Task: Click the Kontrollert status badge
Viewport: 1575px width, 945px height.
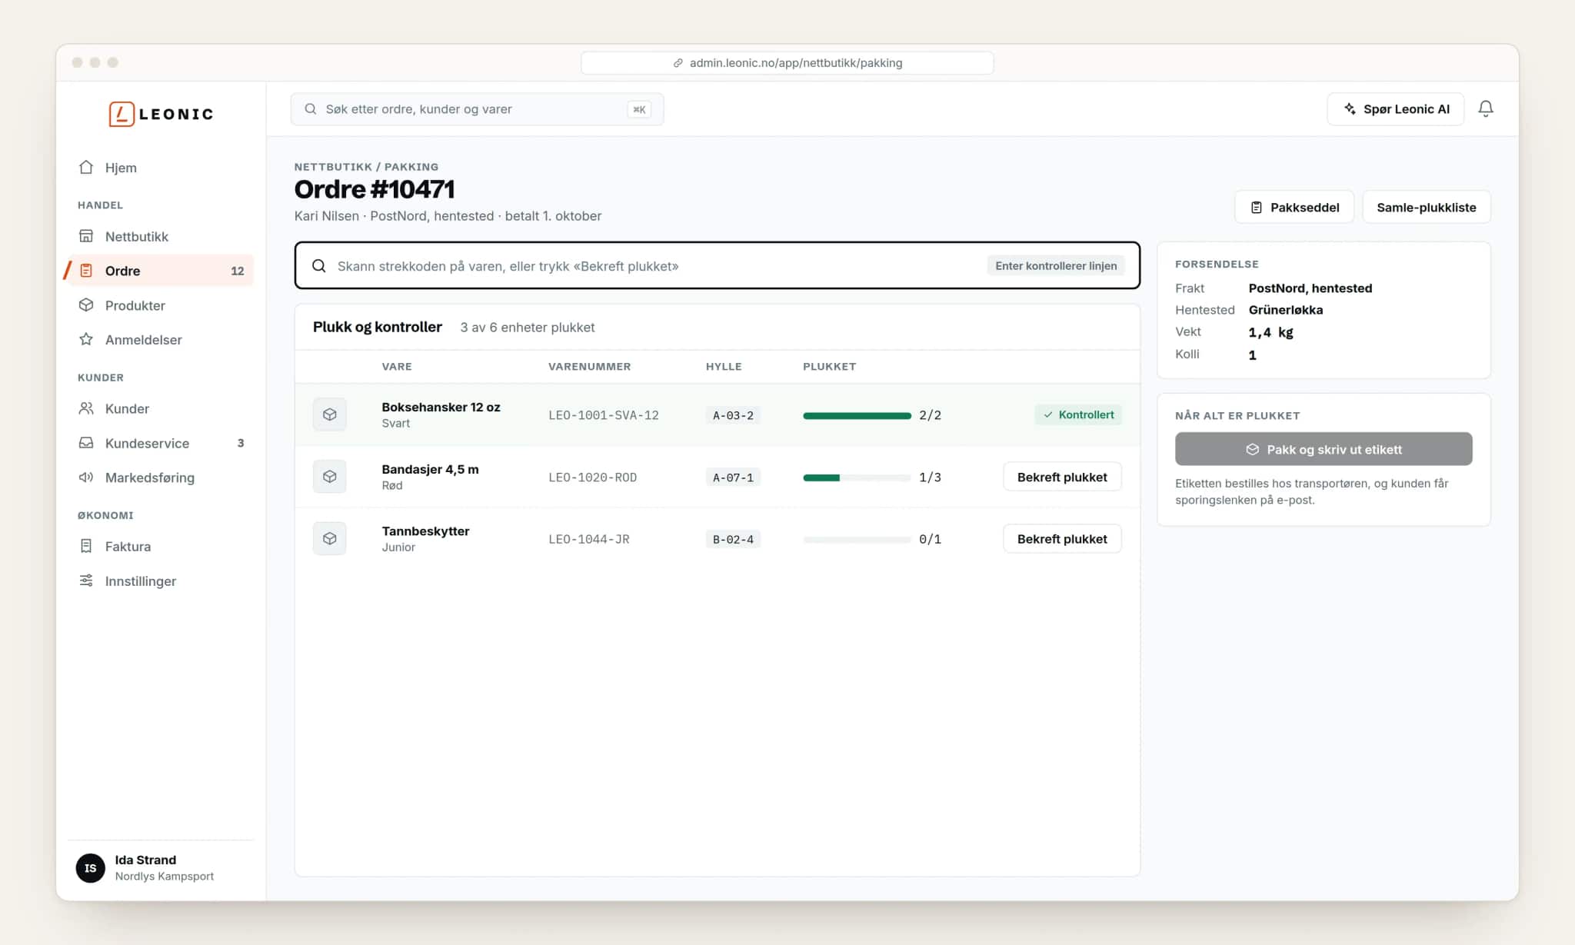Action: (1078, 414)
